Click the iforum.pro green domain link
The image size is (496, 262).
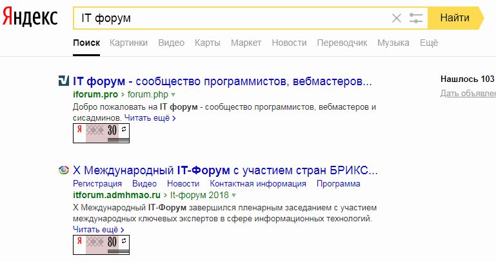[95, 94]
